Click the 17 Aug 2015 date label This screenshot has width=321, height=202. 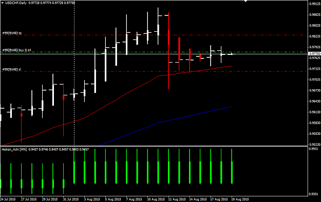(219, 199)
